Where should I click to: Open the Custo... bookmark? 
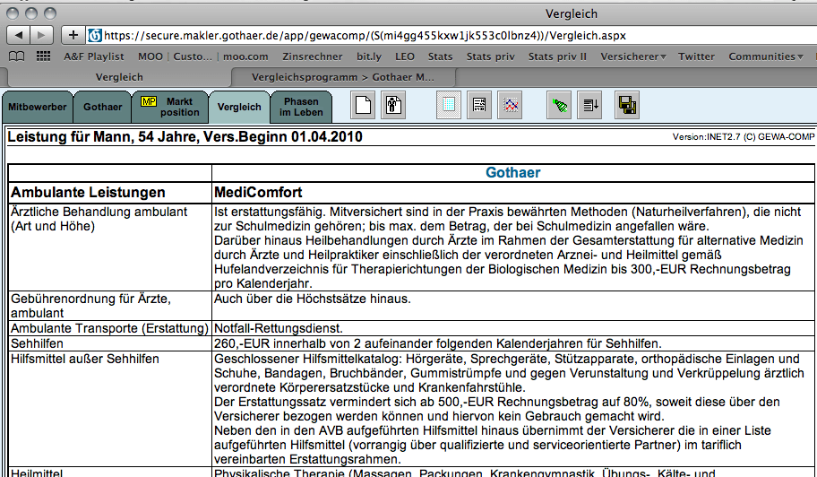click(x=193, y=56)
